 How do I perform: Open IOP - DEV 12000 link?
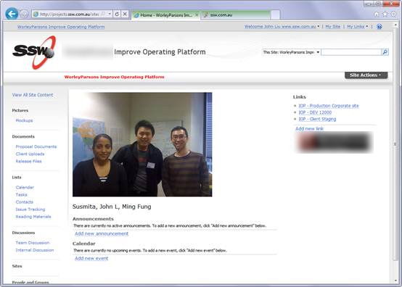pos(315,112)
